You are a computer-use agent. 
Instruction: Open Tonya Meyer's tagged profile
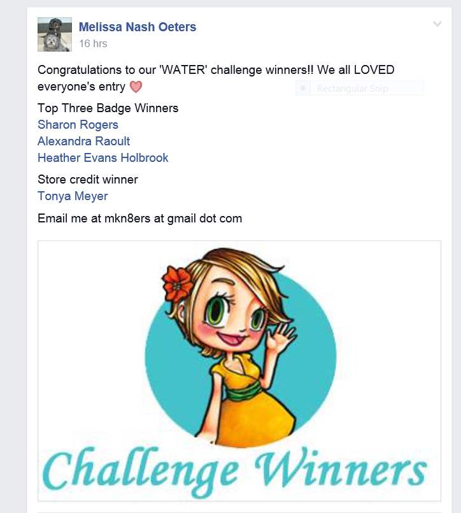[x=73, y=196]
